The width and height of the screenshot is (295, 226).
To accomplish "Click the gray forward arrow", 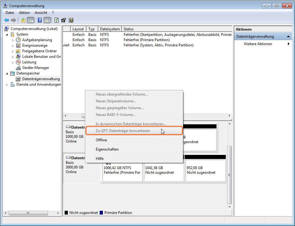I will [x=14, y=20].
